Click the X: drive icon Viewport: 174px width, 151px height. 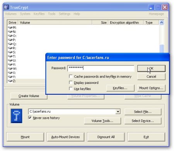coord(10,73)
